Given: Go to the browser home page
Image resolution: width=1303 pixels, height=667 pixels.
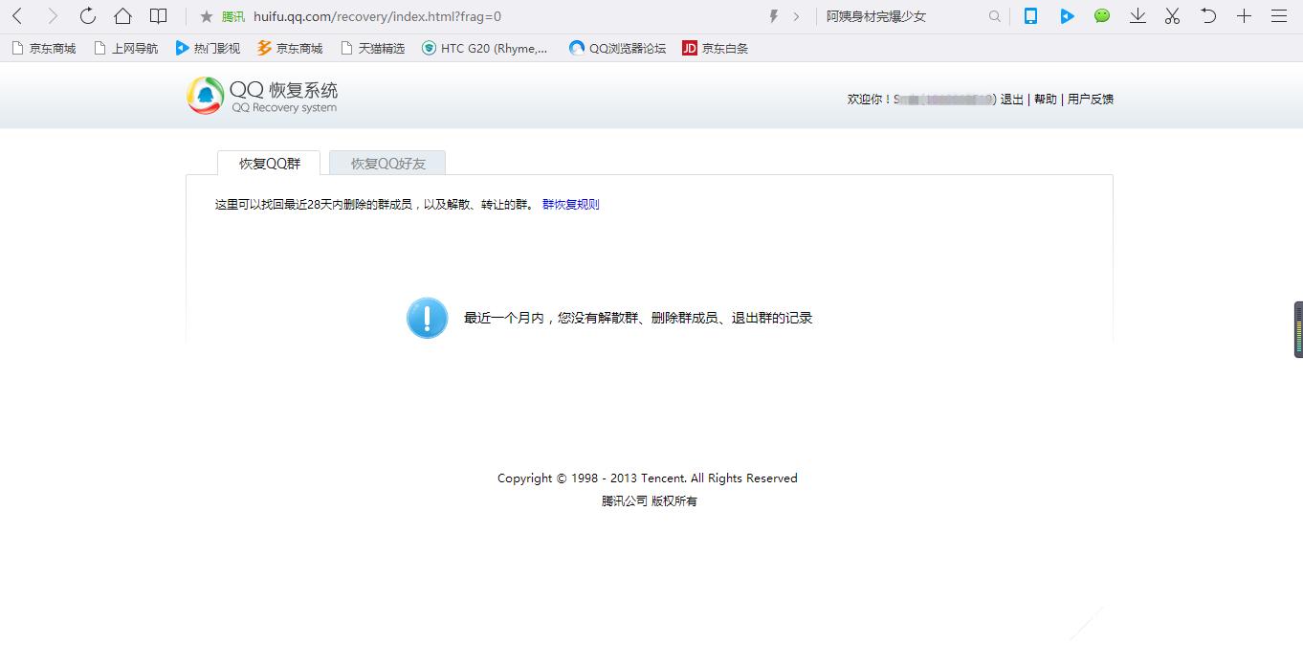Looking at the screenshot, I should click(x=121, y=16).
